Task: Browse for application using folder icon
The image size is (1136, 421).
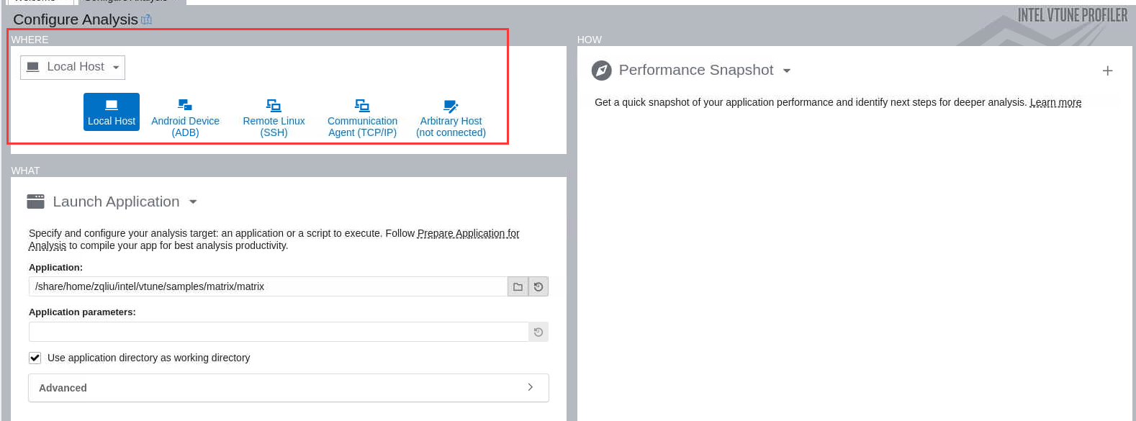Action: 518,286
